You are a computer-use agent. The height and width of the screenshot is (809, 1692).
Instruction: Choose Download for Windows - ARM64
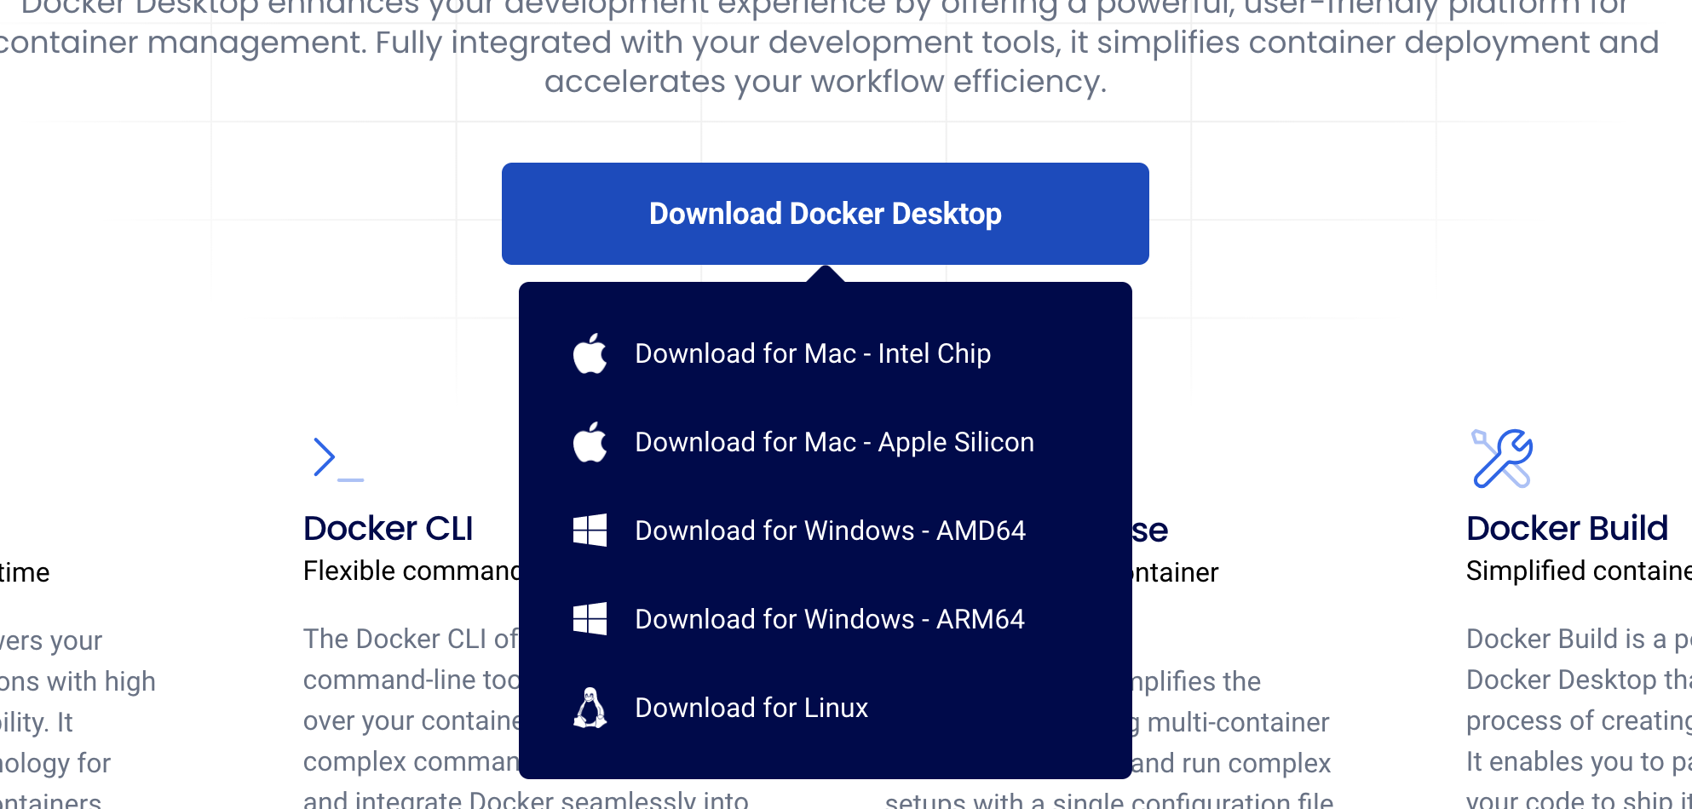[830, 619]
